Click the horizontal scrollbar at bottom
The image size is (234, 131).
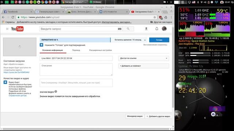(86, 129)
